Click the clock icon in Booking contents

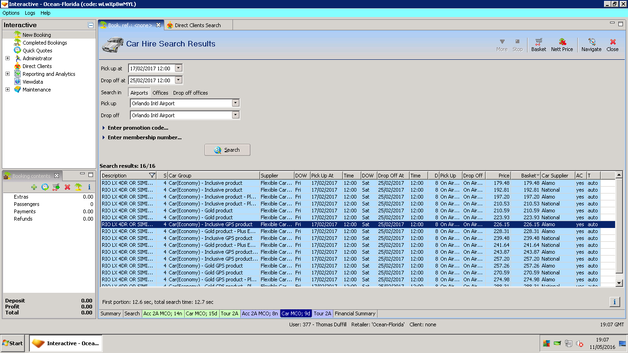(45, 187)
